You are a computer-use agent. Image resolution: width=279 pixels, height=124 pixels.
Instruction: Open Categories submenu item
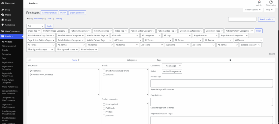(6, 54)
